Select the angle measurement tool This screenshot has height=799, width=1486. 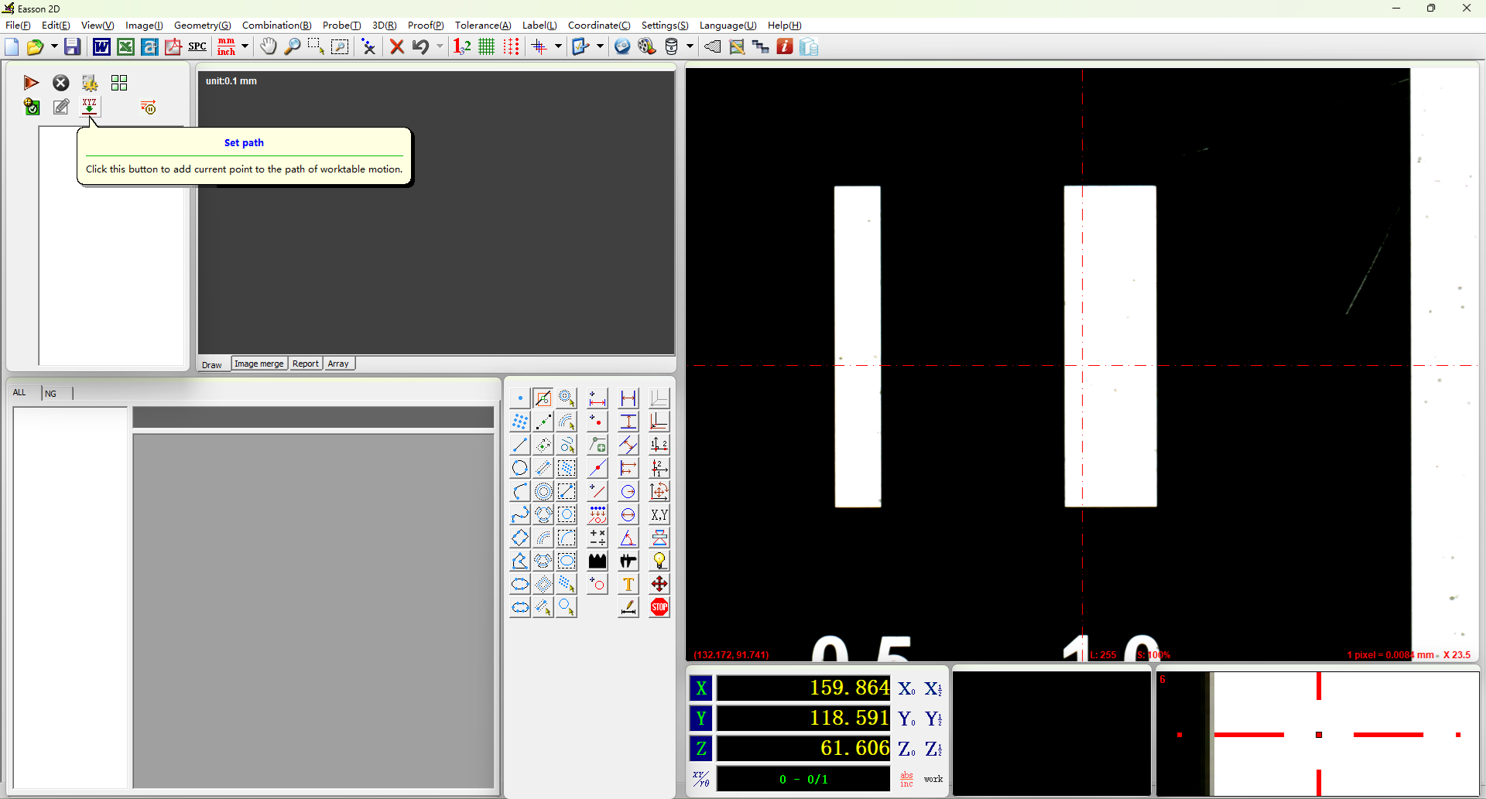(628, 538)
